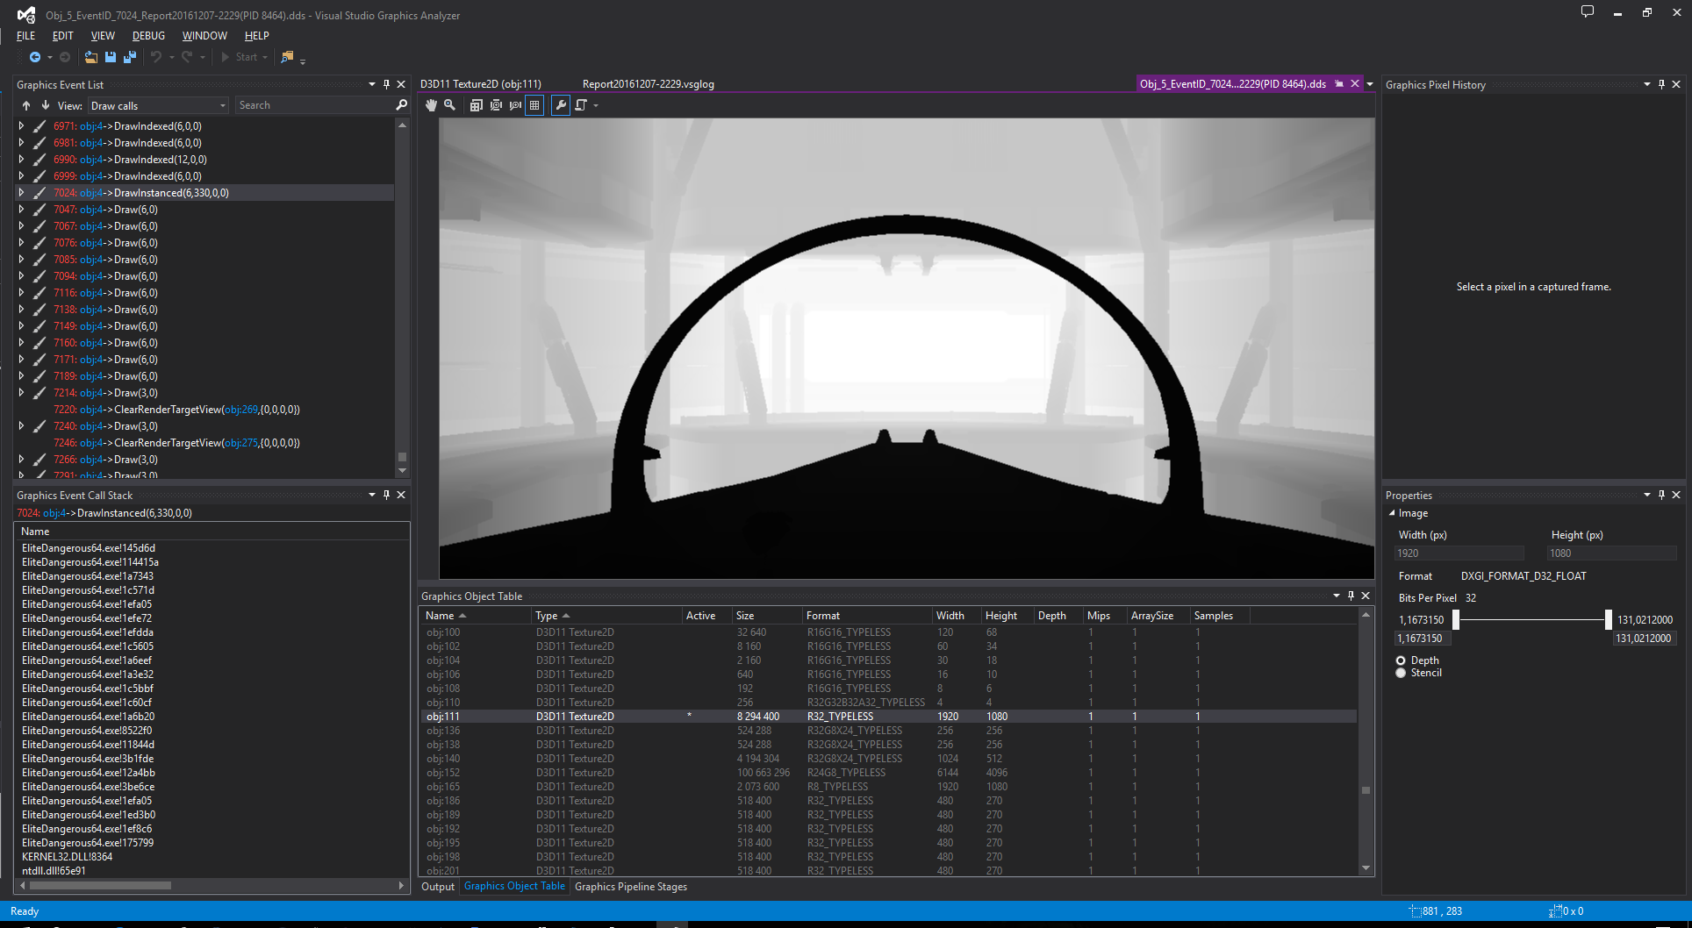This screenshot has height=928, width=1692.
Task: Click the promote preview tab icon
Action: [1339, 84]
